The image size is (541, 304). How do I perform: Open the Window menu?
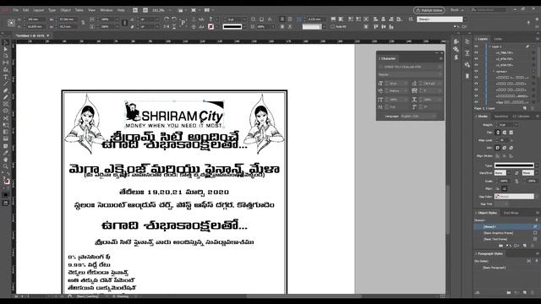coord(107,10)
